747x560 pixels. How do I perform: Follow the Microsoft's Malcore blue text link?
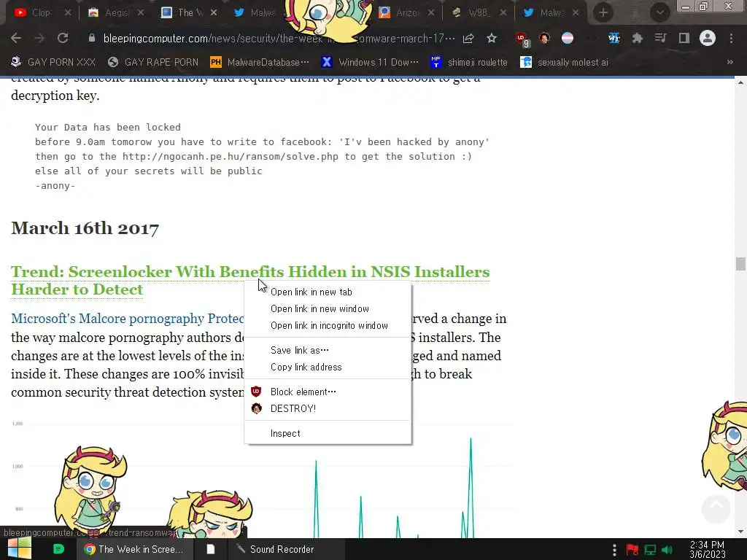click(x=128, y=319)
